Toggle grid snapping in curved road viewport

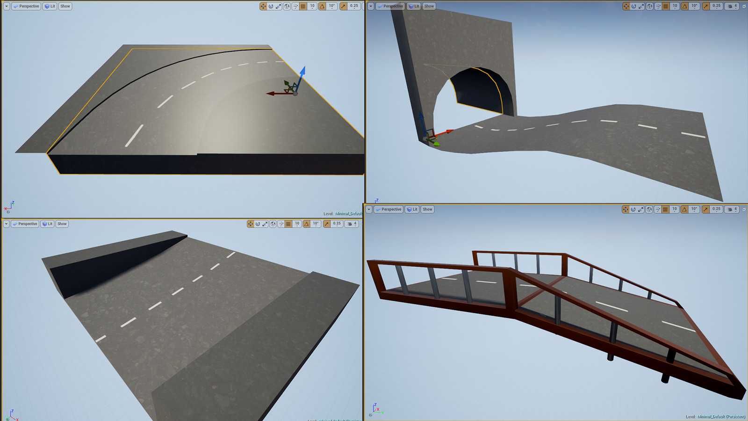click(x=303, y=6)
